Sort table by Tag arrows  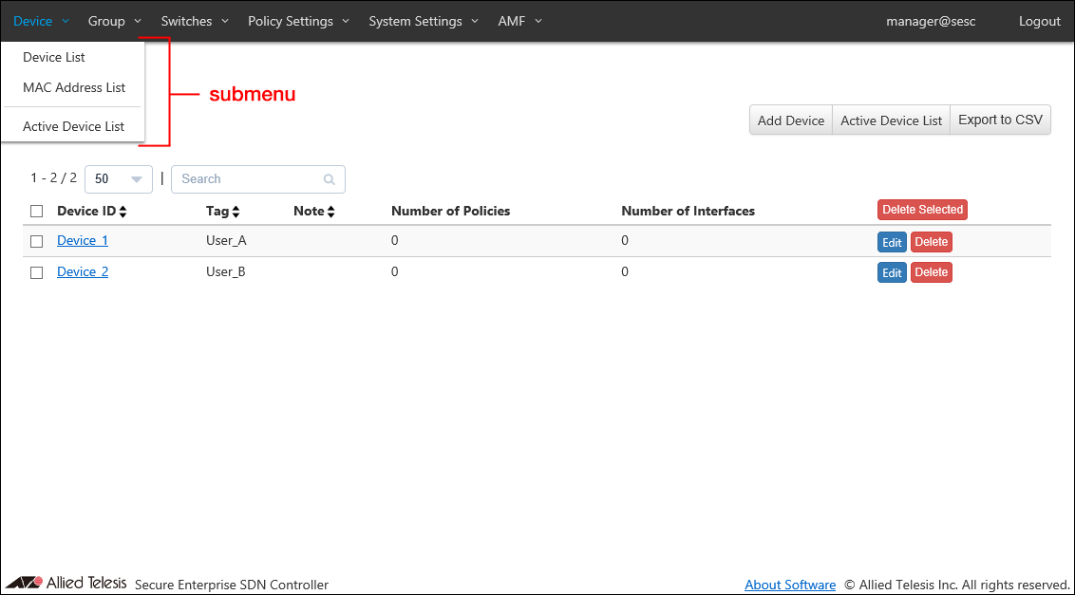point(236,212)
